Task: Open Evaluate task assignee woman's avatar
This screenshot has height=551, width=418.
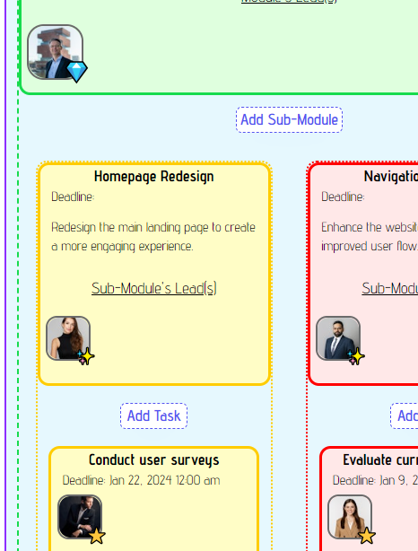Action: click(x=350, y=517)
